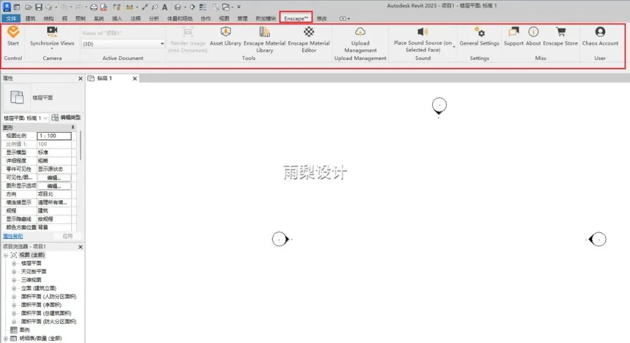Open Upload Management
The height and width of the screenshot is (343, 630).
[360, 40]
